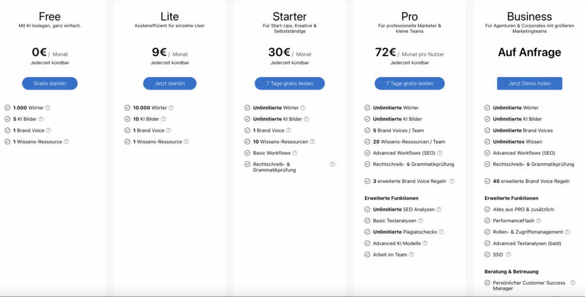This screenshot has height=297, width=585.
Task: Start 7 Tage gratis testen for Pro
Action: coord(410,83)
